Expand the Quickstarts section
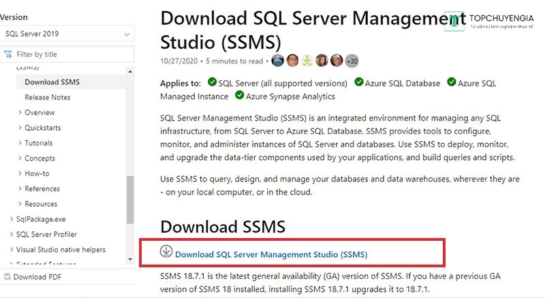Screen dimensions: 545x302 [x=20, y=128]
